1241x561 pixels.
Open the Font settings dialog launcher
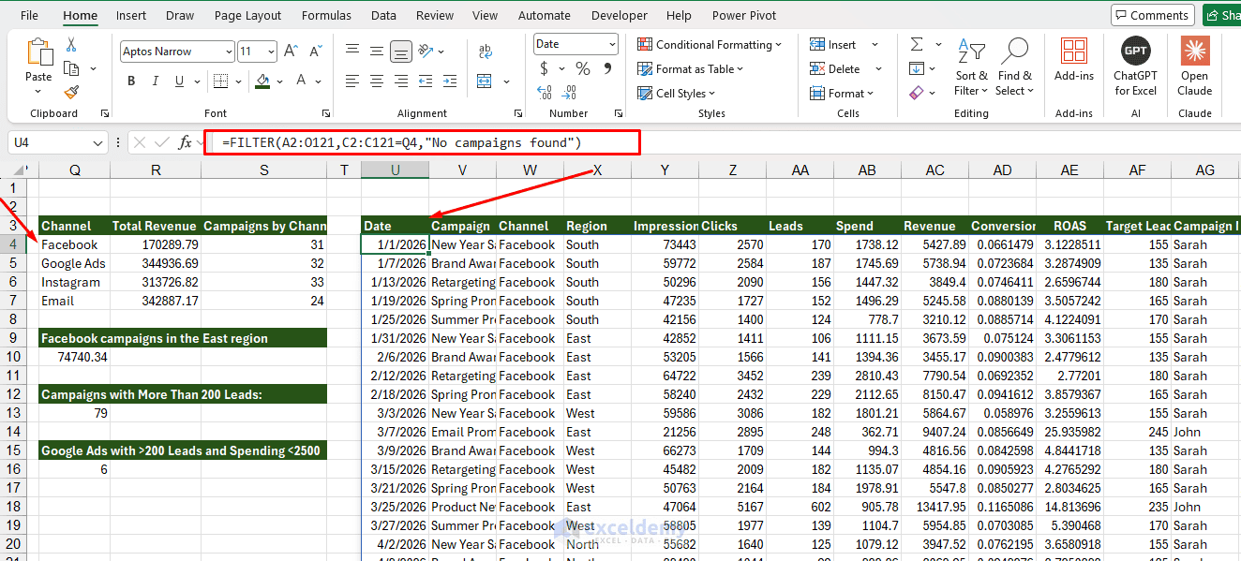[x=325, y=113]
